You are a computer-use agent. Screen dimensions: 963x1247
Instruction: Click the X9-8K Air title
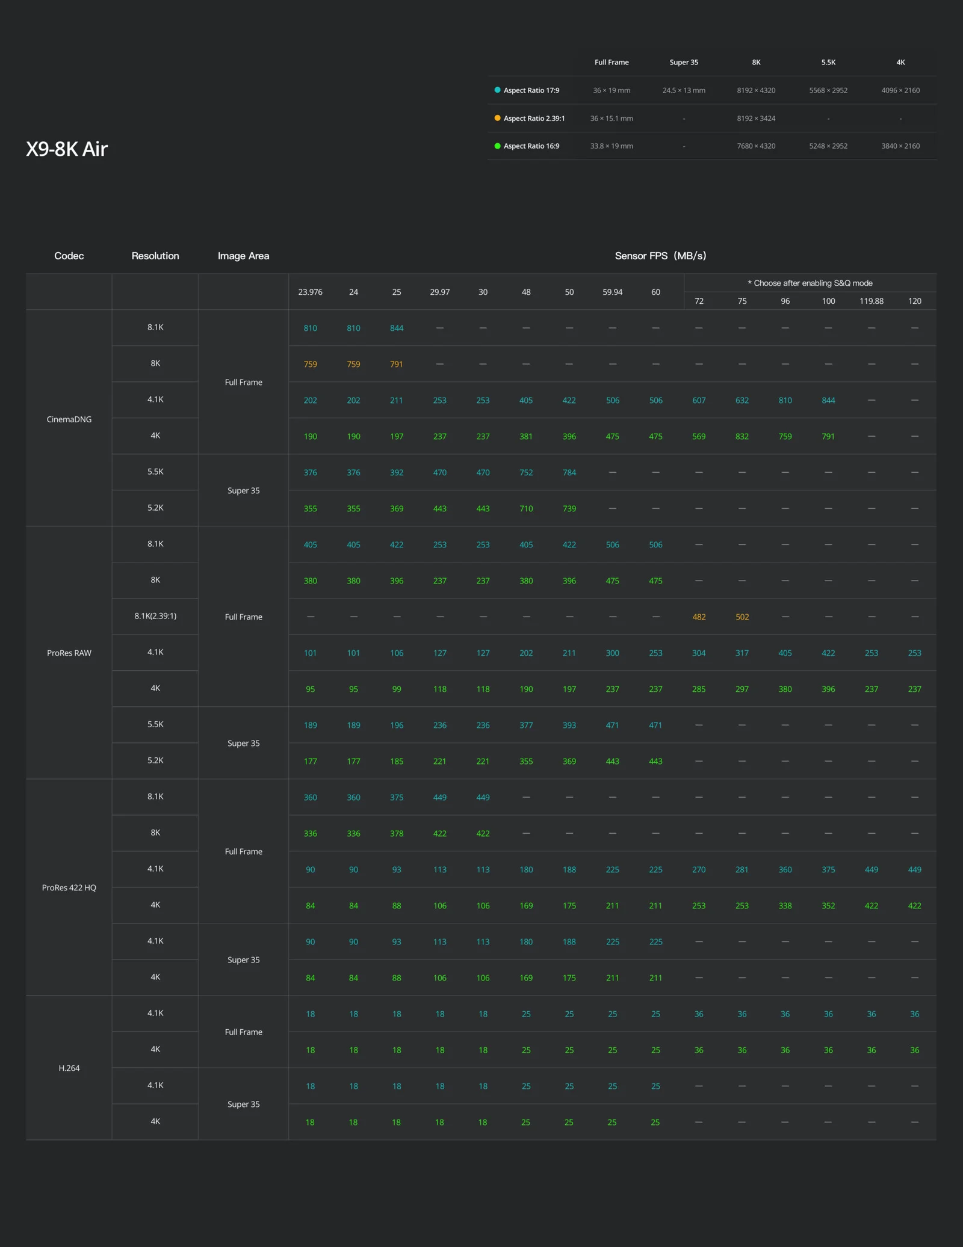point(67,149)
